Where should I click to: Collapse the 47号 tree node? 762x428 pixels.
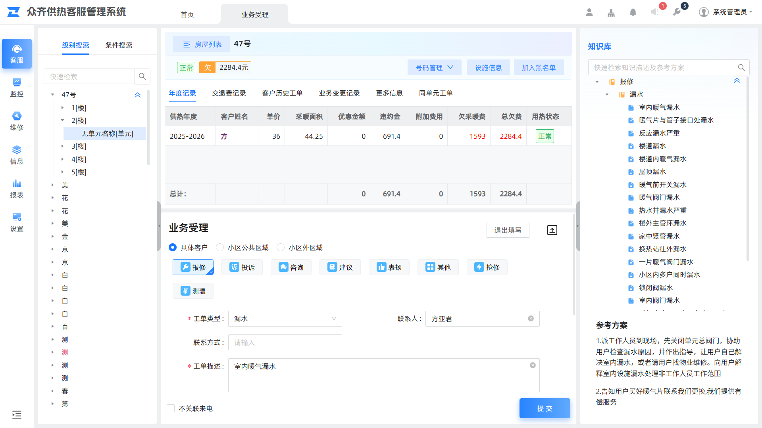[x=52, y=95]
